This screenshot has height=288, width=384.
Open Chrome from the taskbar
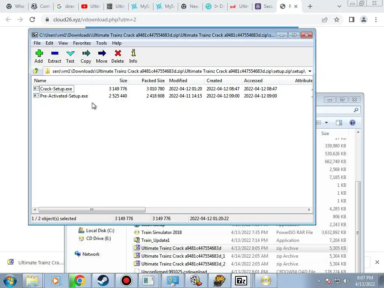point(79,280)
